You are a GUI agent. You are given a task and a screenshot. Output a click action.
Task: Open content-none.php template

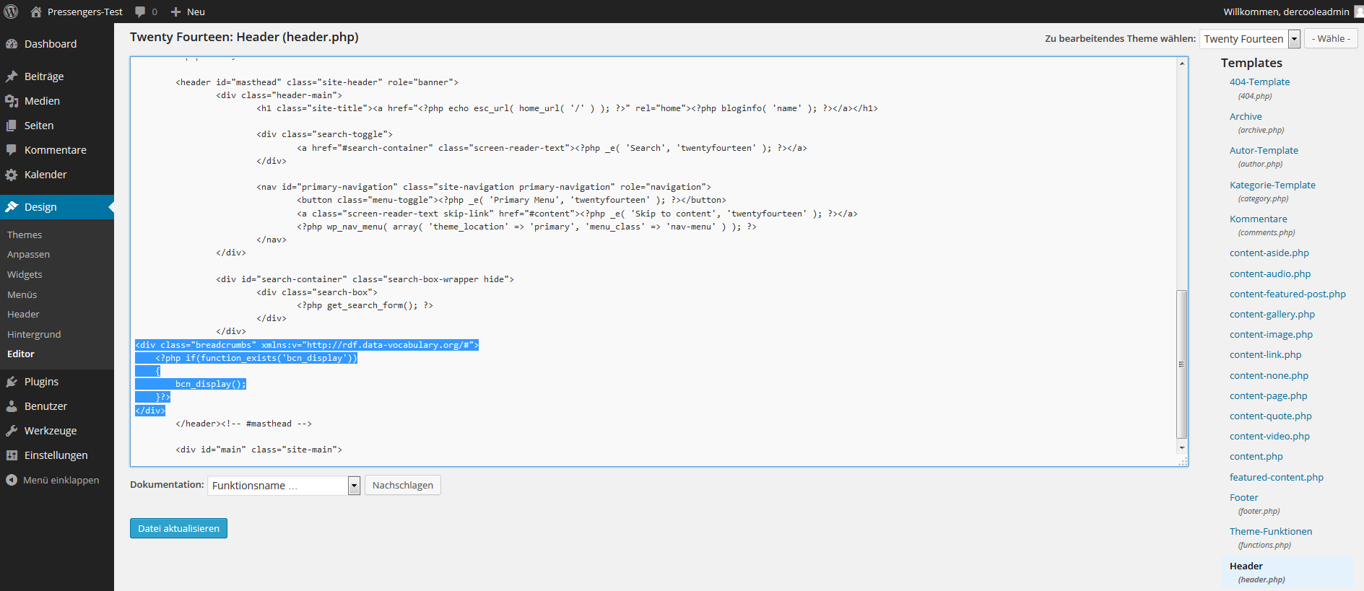[x=1269, y=376]
